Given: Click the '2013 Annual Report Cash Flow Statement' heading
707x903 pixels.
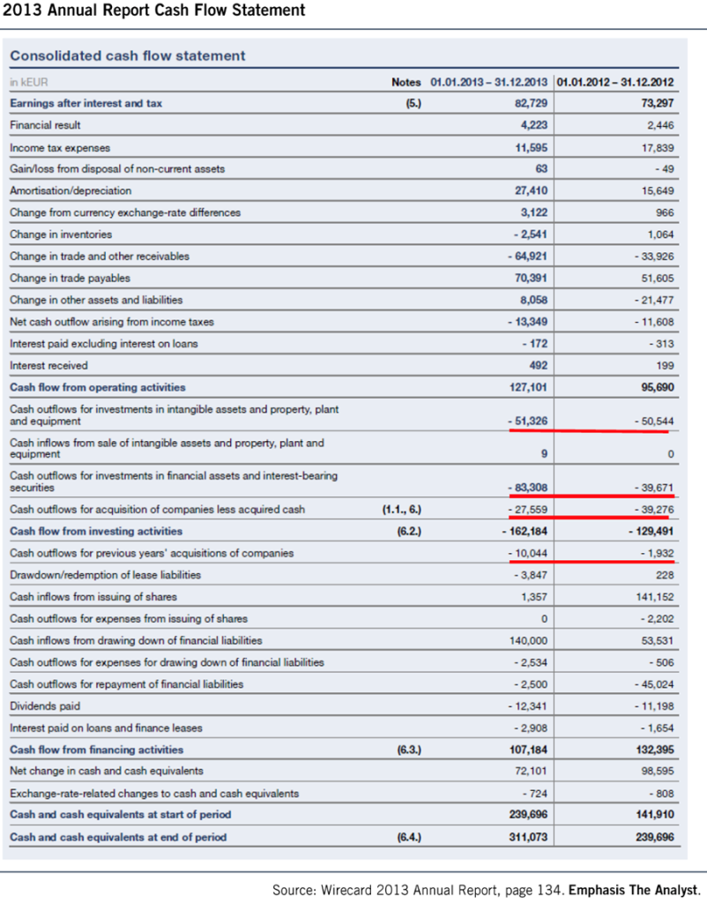Looking at the screenshot, I should pyautogui.click(x=154, y=11).
